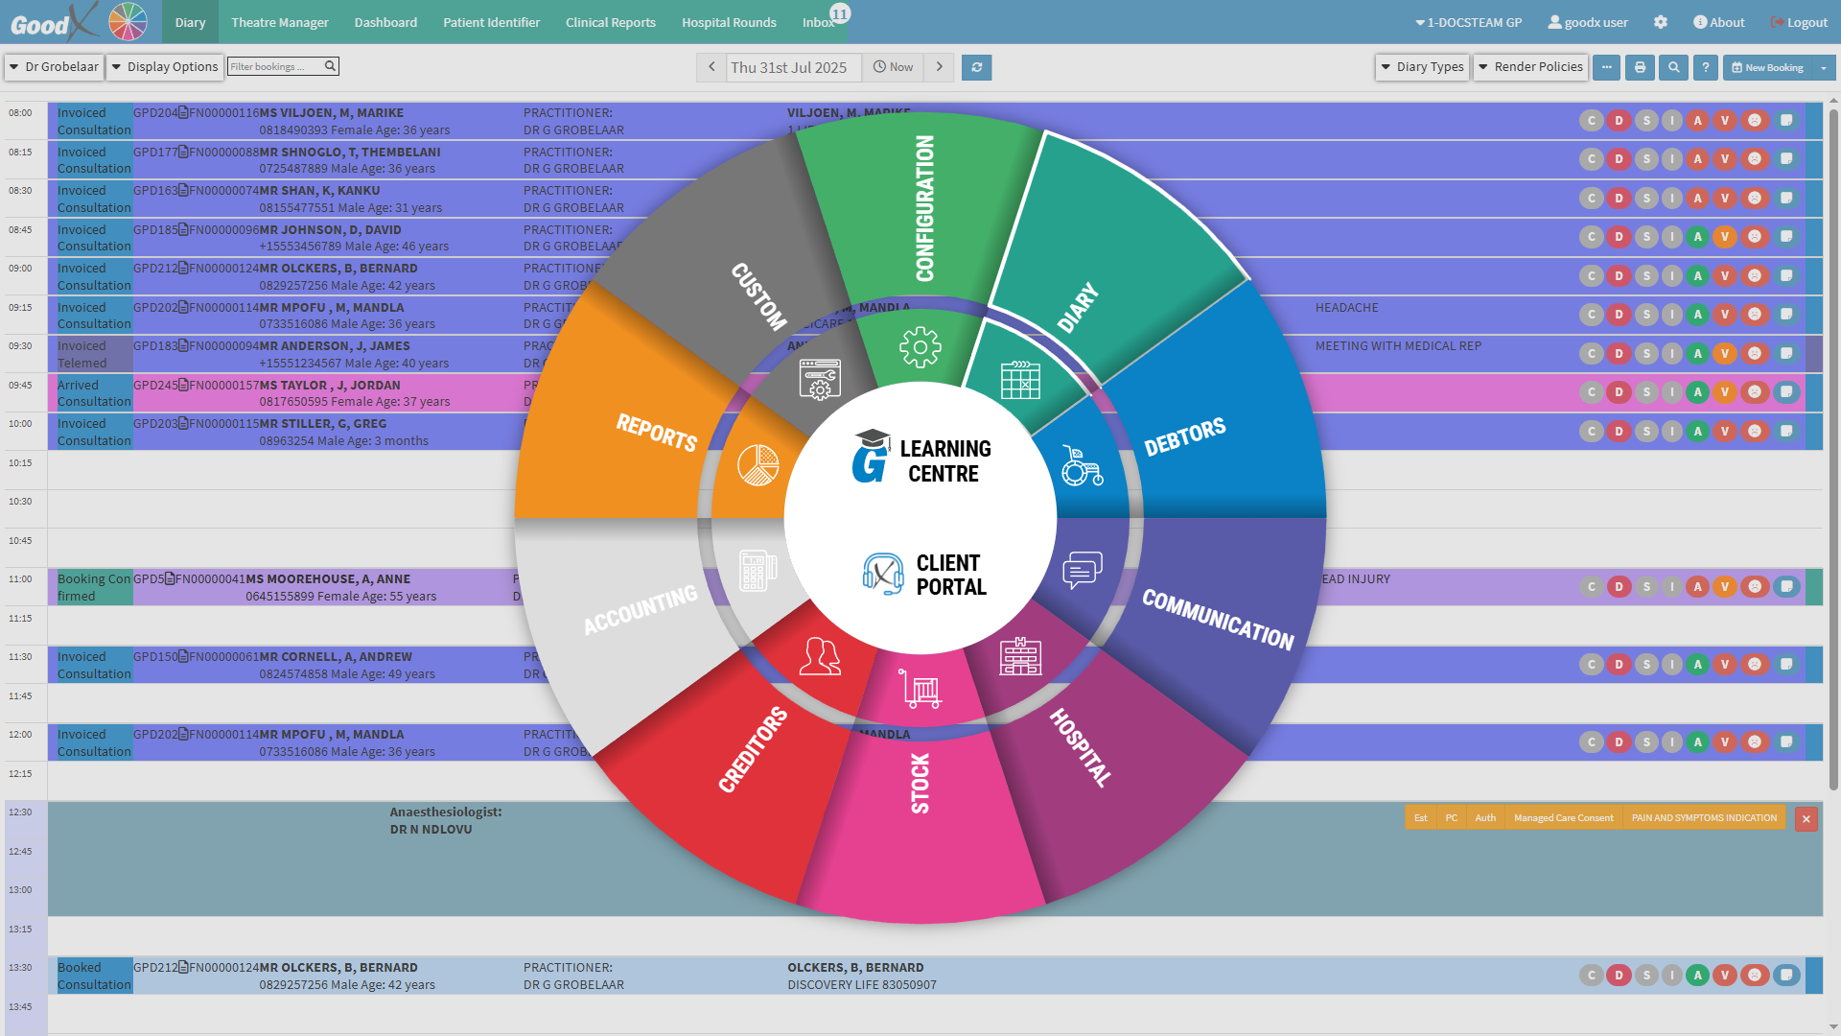Go to previous day with left chevron
The image size is (1841, 1036).
click(711, 67)
